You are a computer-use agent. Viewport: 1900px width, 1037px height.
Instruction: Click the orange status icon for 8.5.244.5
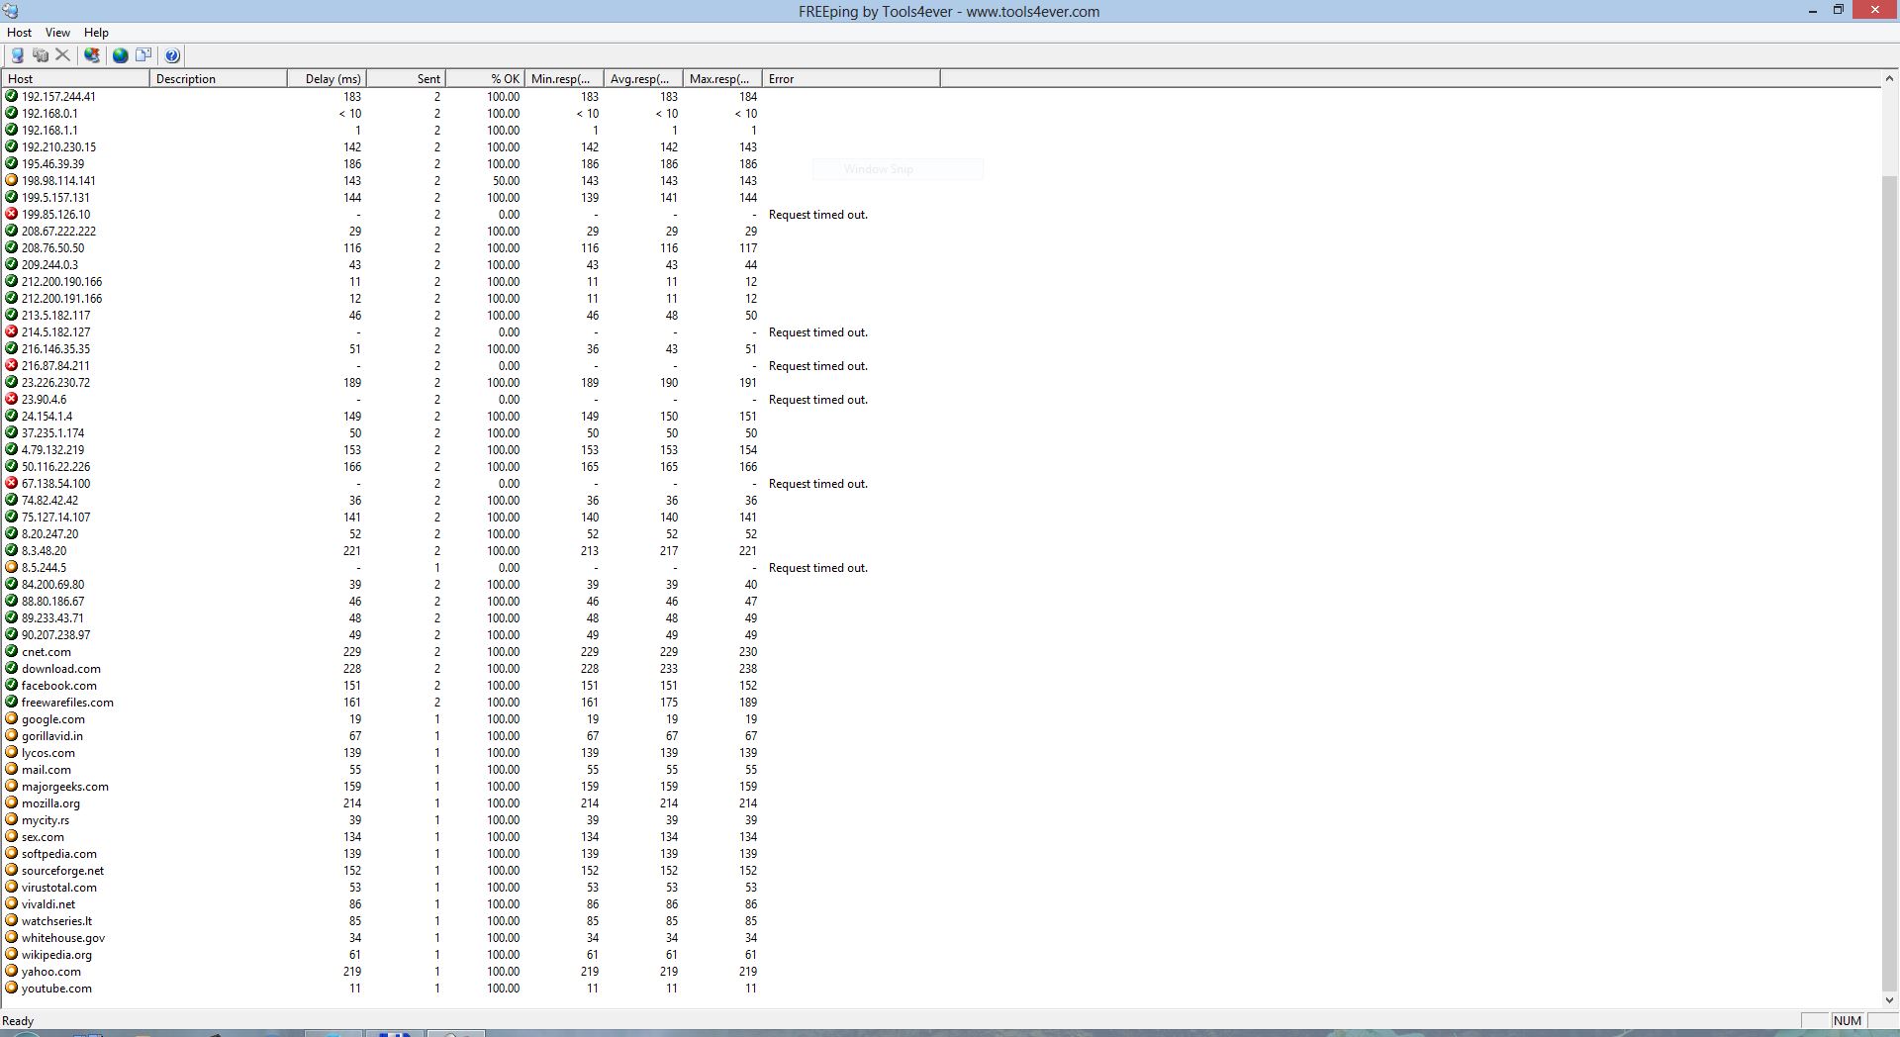[x=12, y=567]
